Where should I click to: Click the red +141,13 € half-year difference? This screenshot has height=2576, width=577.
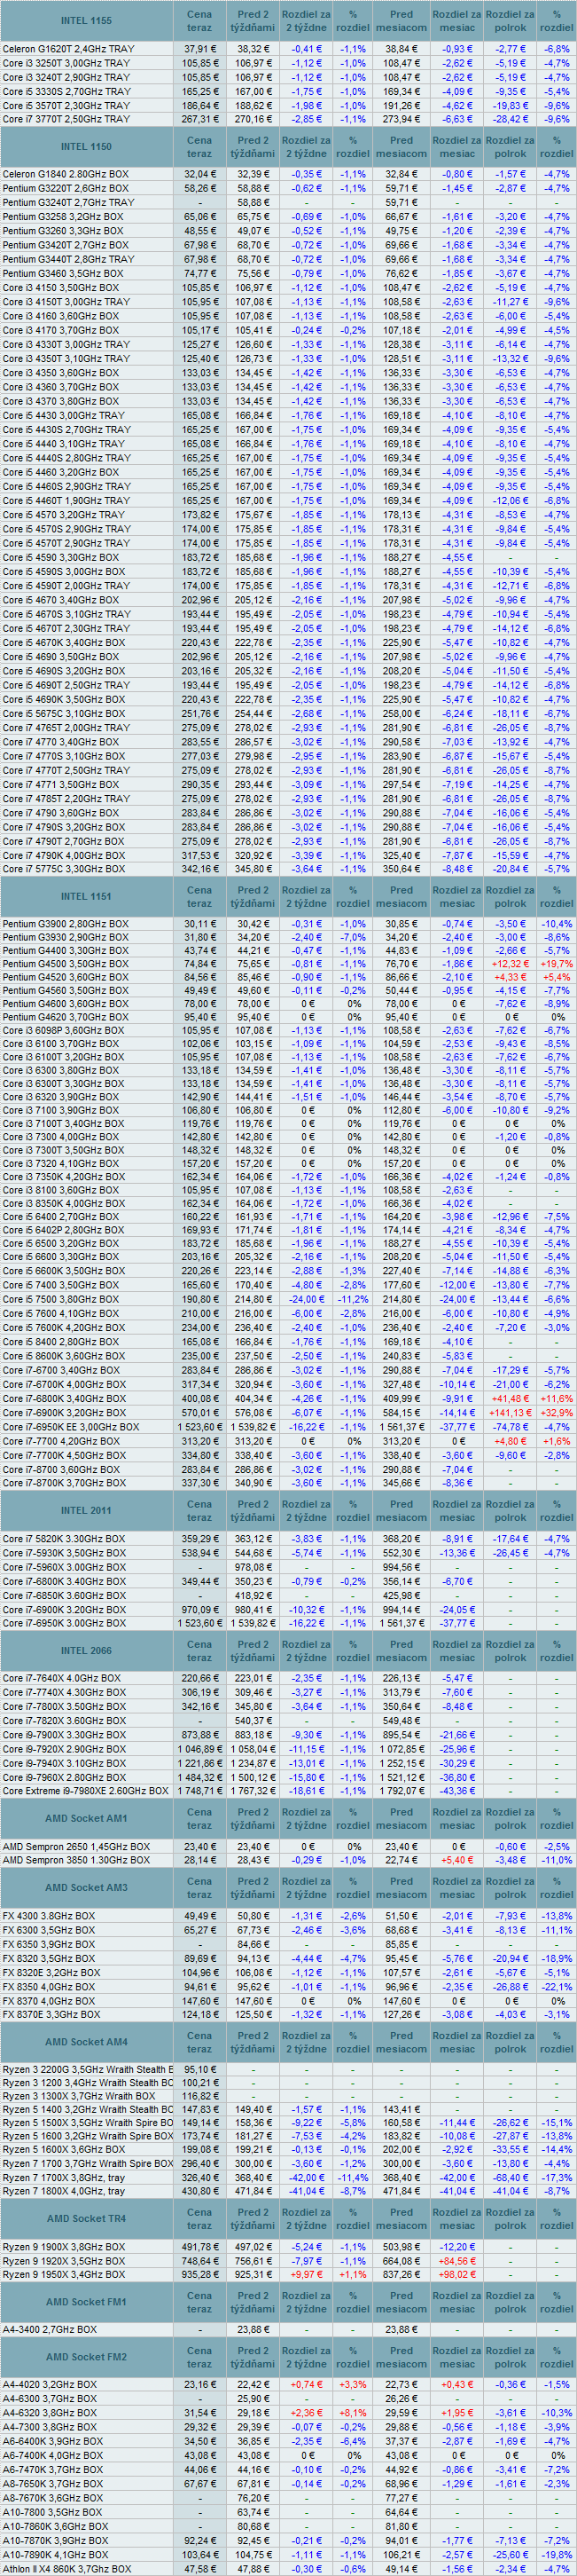pyautogui.click(x=511, y=1413)
